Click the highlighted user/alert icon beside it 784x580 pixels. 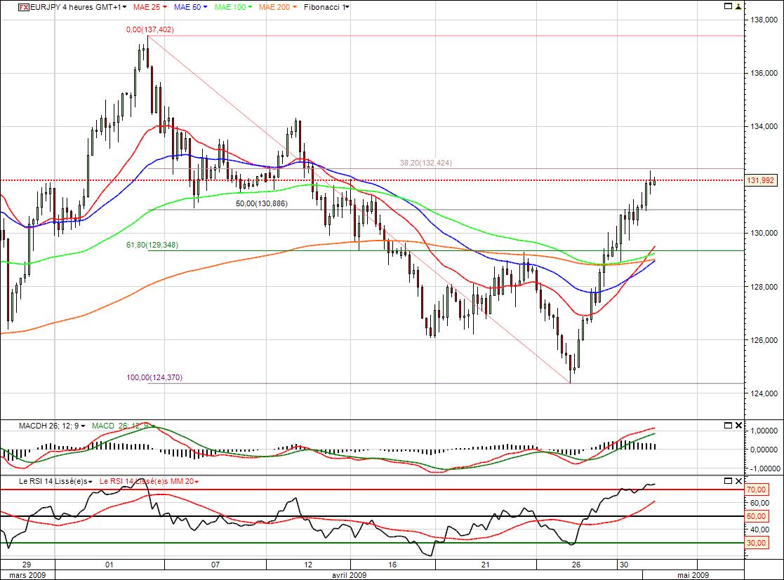click(738, 6)
